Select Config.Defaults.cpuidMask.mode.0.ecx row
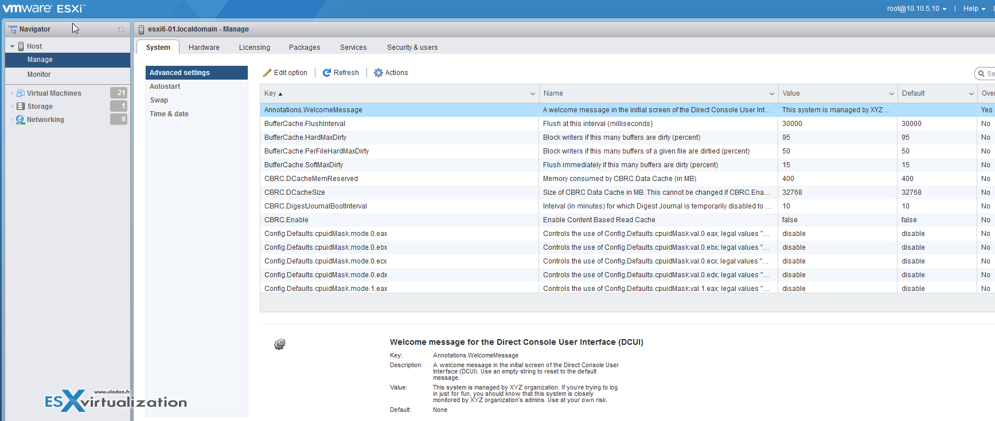This screenshot has width=995, height=421. (627, 261)
